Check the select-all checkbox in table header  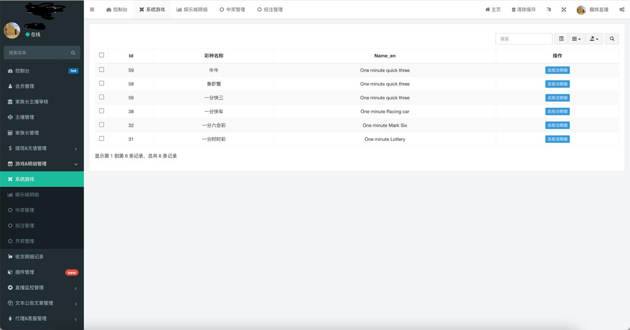(x=101, y=55)
